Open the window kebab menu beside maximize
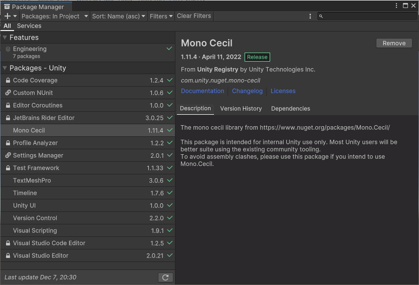This screenshot has width=419, height=285. click(x=396, y=6)
